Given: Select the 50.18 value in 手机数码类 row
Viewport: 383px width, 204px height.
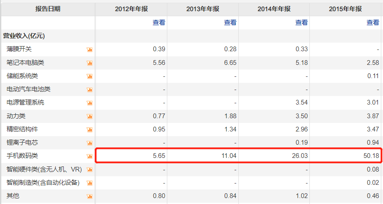Looking at the screenshot, I should click(x=371, y=156).
